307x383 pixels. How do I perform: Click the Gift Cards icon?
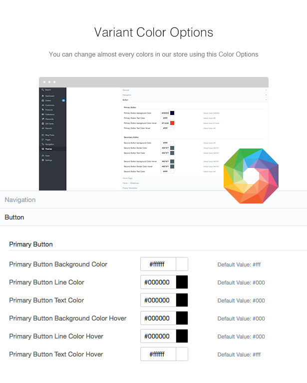[43, 123]
